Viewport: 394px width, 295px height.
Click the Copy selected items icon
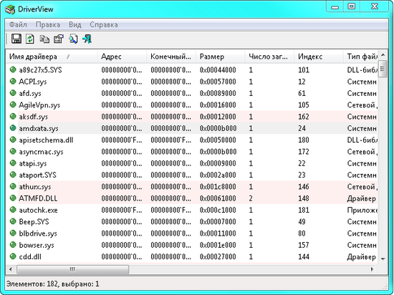tap(44, 39)
